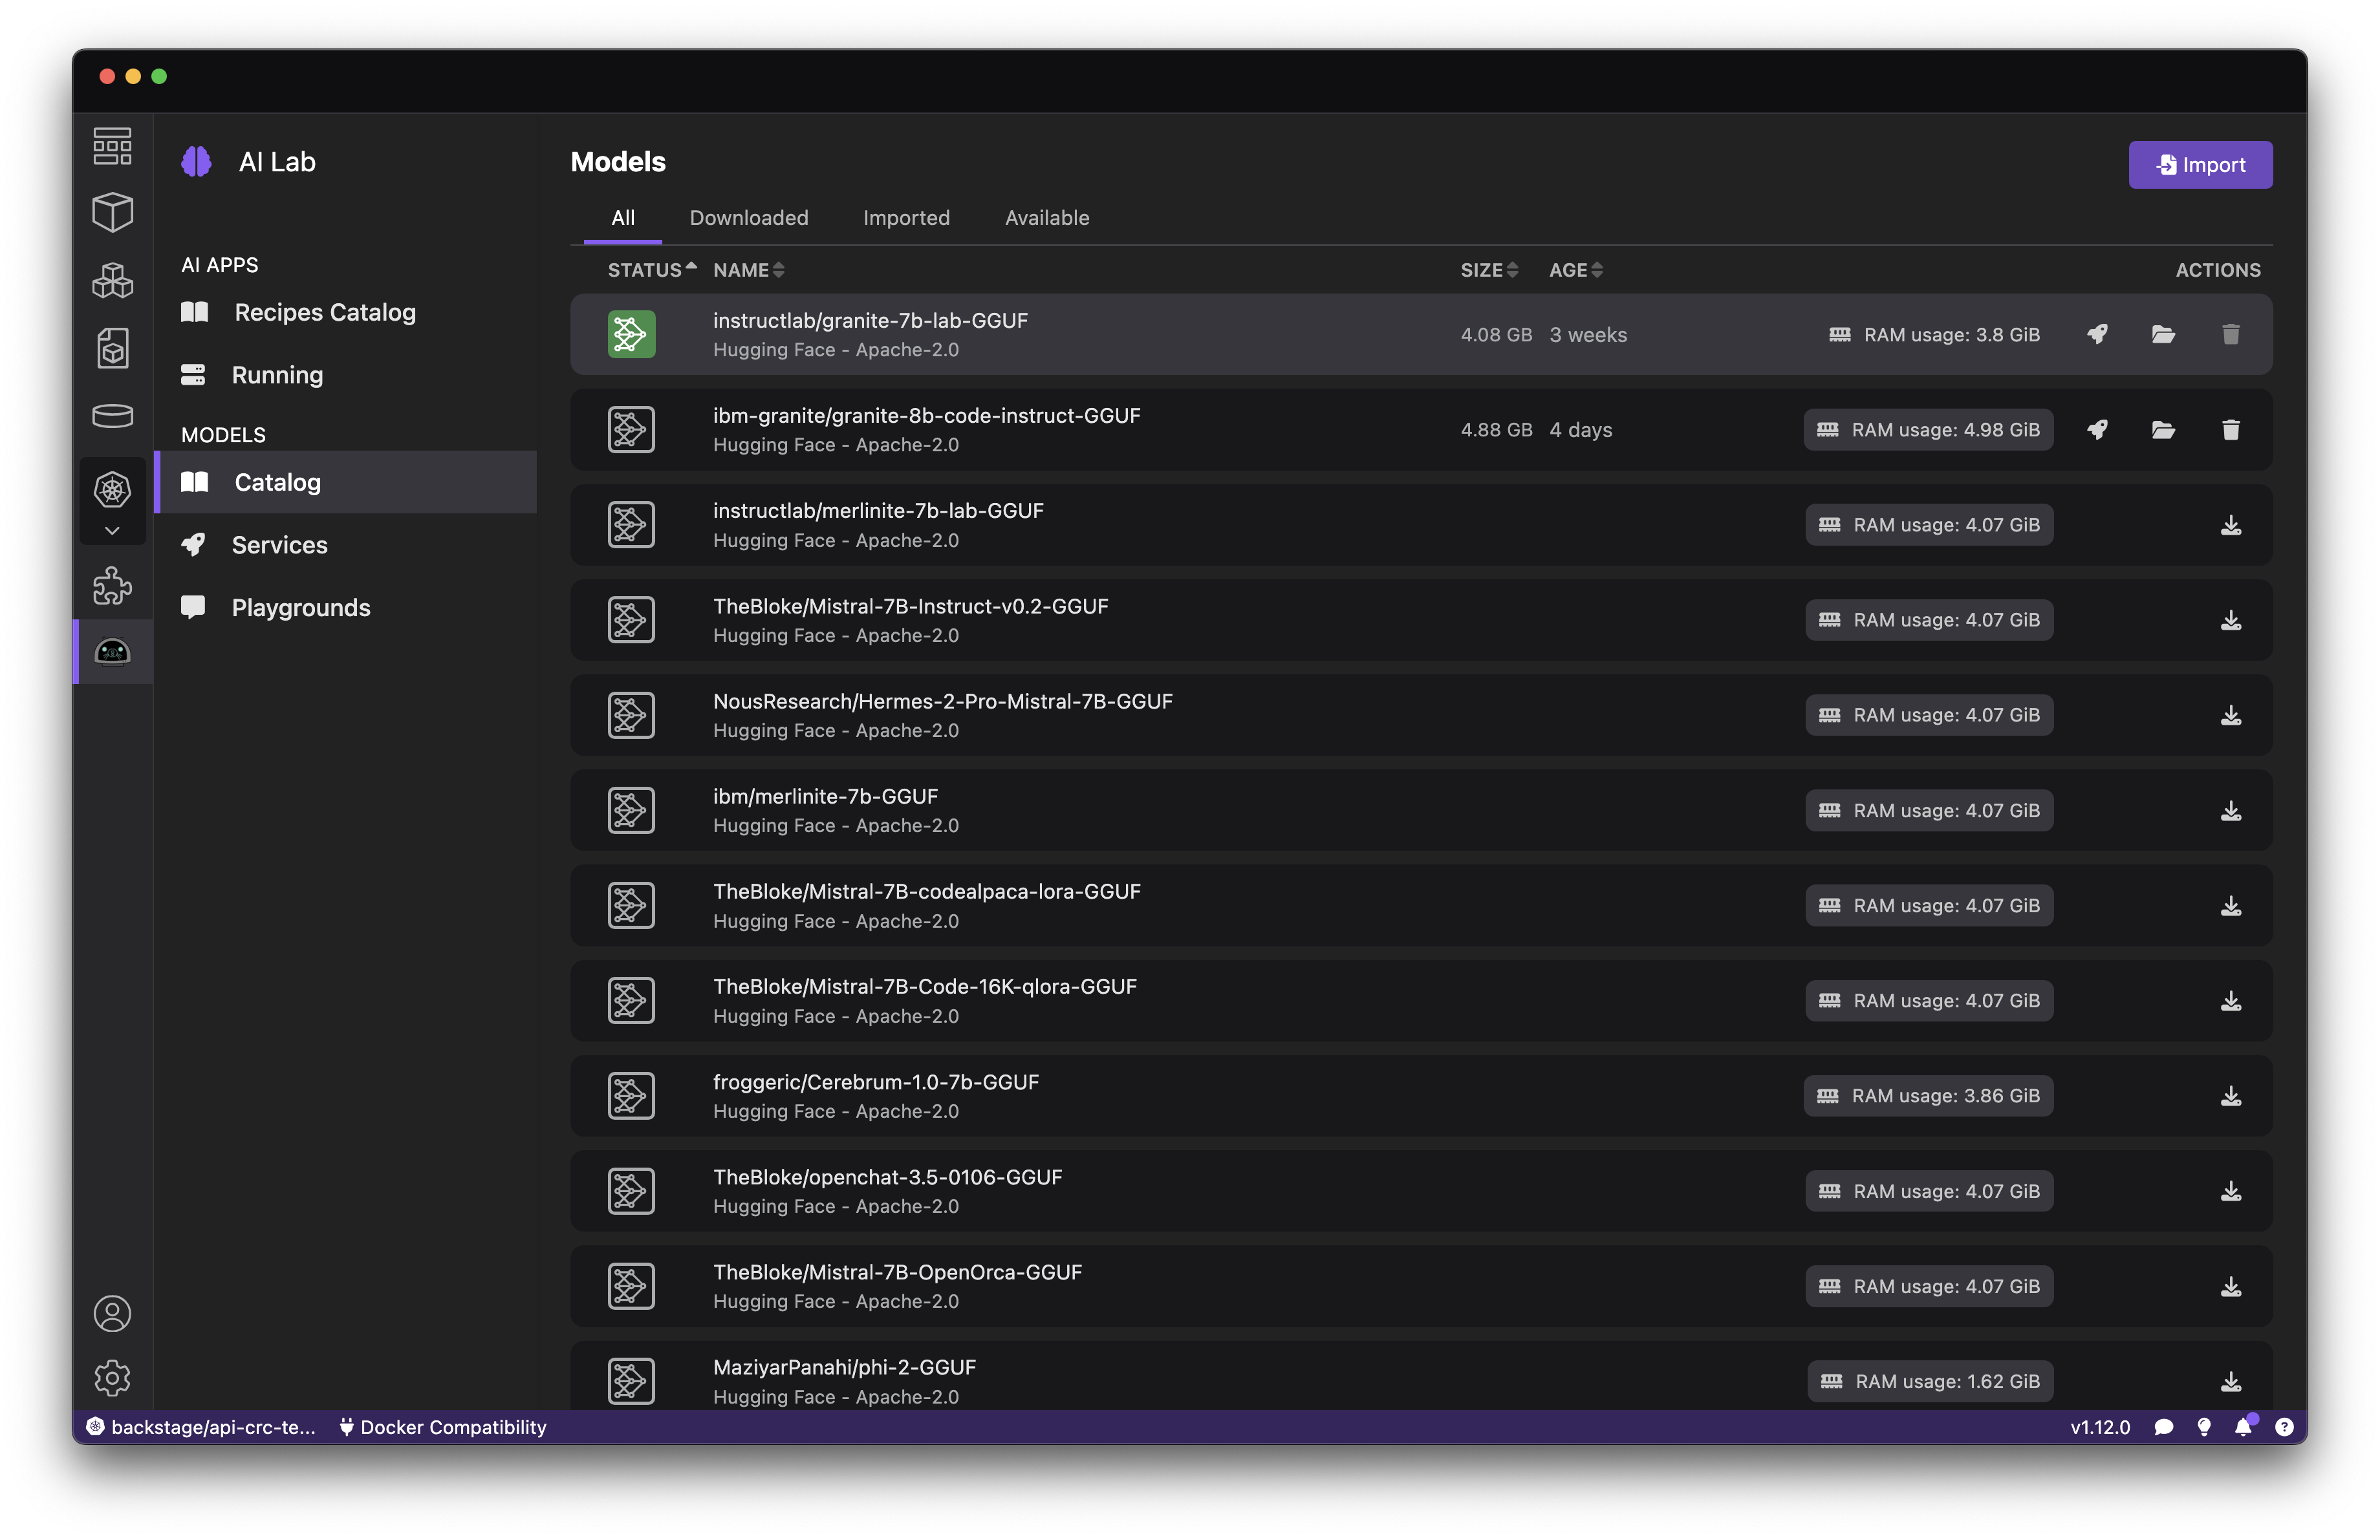2380x1540 pixels.
Task: Open ibm-granite/granite-8b-code-instruct-GGUF model name
Action: pyautogui.click(x=926, y=416)
